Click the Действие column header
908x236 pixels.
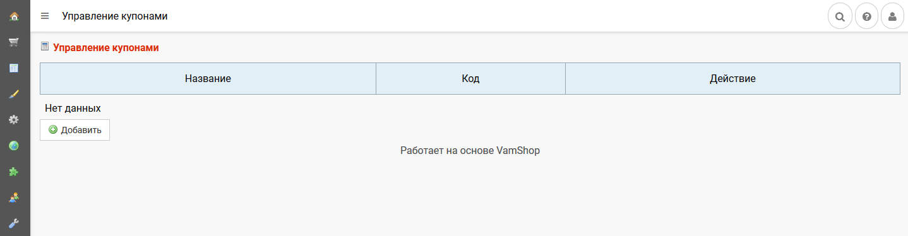pos(732,79)
